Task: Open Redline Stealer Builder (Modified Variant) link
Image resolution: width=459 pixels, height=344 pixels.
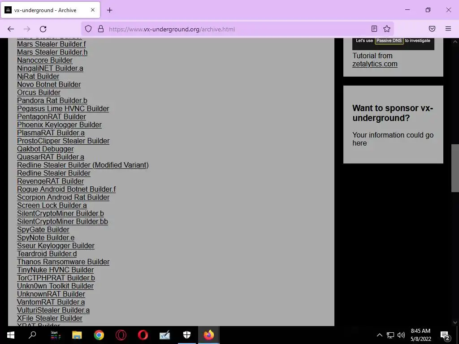Action: point(83,165)
